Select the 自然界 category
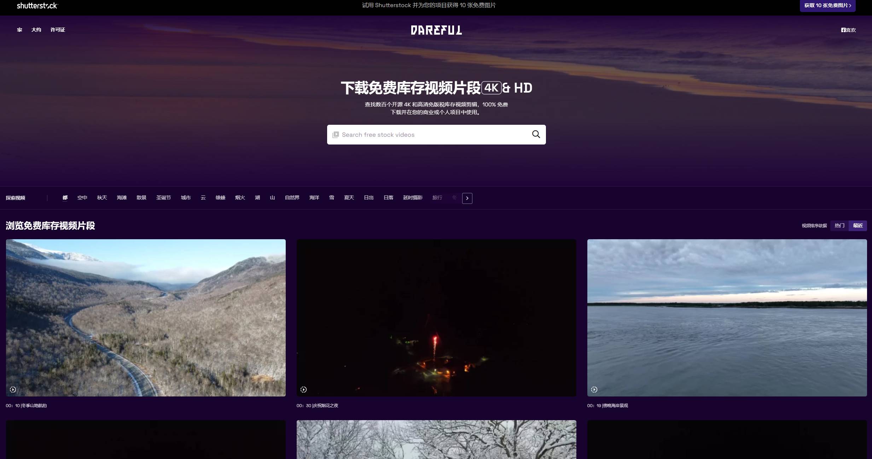Screen dimensions: 872x459 click(x=292, y=198)
